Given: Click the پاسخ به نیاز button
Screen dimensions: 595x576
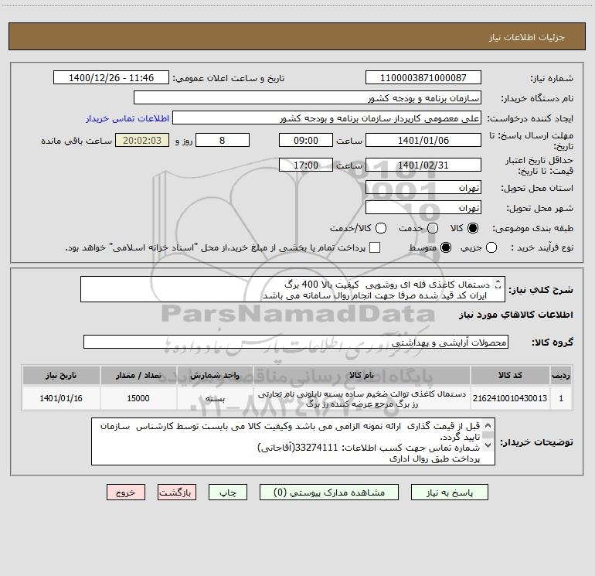Looking at the screenshot, I should (x=450, y=492).
